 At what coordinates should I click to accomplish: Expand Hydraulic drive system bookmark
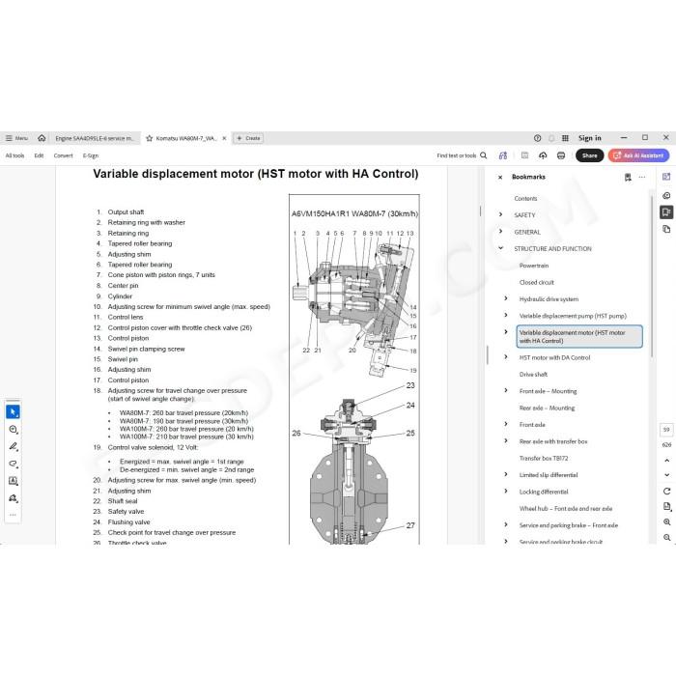coord(506,298)
